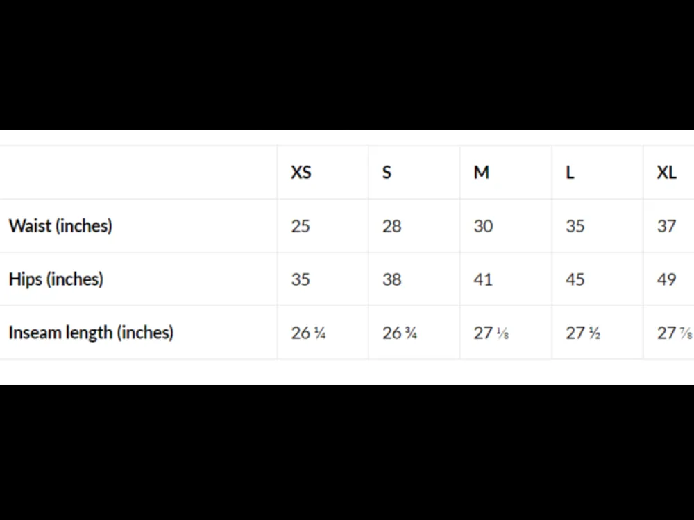
Task: Select the M hips value 41
Action: [x=483, y=280]
